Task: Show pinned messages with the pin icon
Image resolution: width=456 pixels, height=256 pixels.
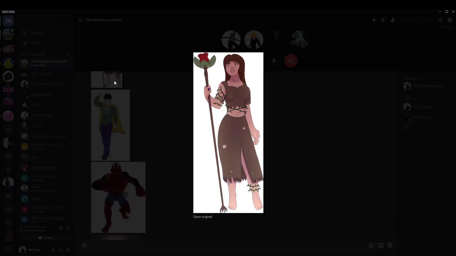Action: tap(374, 20)
